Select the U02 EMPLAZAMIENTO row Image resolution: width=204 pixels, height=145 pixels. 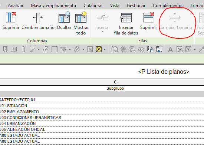(102, 112)
